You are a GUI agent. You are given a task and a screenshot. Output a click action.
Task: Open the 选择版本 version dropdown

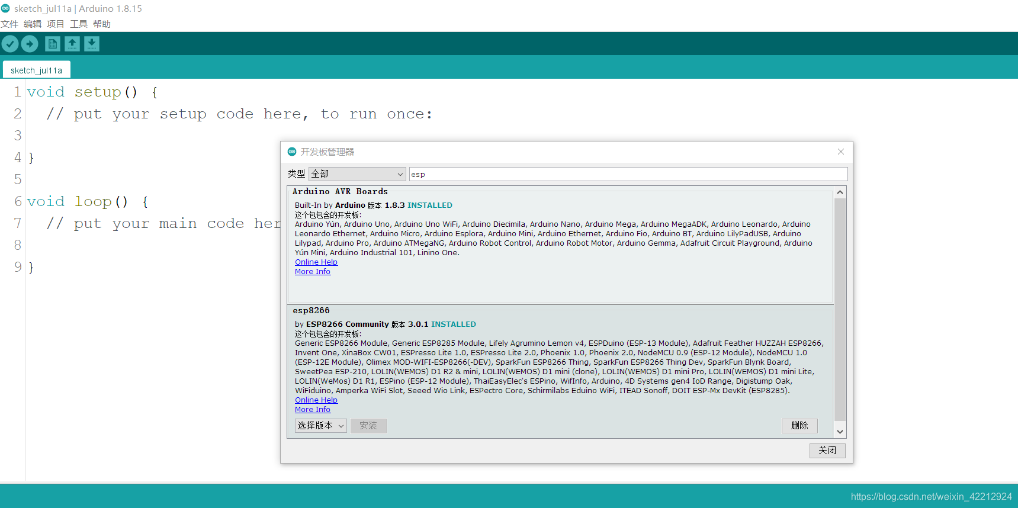point(321,426)
